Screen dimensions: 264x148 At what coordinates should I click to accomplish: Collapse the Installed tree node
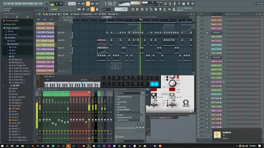tap(10, 38)
